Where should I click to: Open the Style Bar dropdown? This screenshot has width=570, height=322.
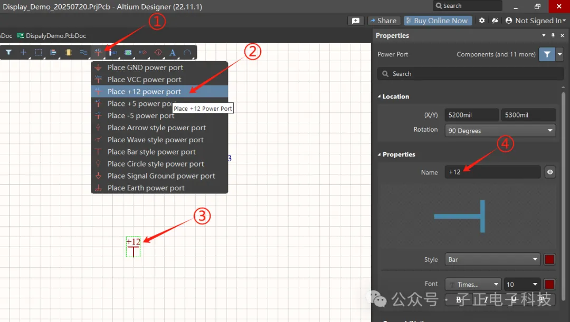click(x=492, y=260)
